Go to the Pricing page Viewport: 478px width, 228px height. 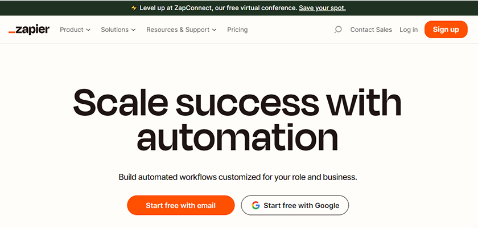click(237, 30)
